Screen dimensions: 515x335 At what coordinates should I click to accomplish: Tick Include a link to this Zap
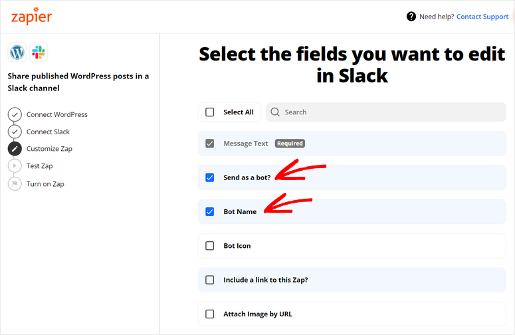210,280
